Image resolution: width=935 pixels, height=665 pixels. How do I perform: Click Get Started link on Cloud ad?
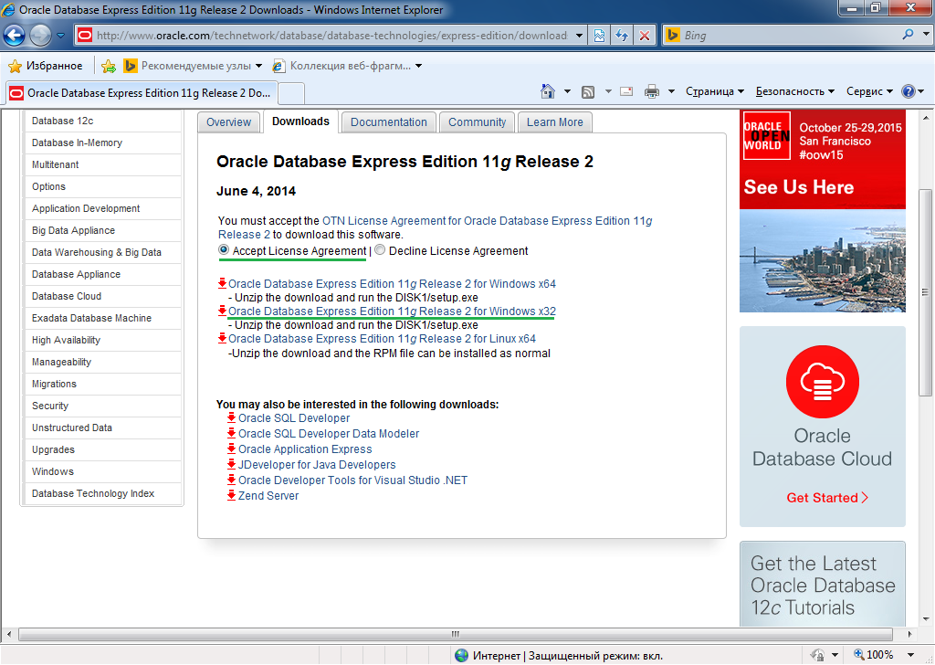coord(827,498)
